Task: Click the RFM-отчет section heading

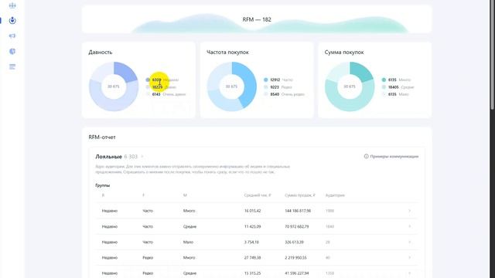Action: [x=102, y=137]
